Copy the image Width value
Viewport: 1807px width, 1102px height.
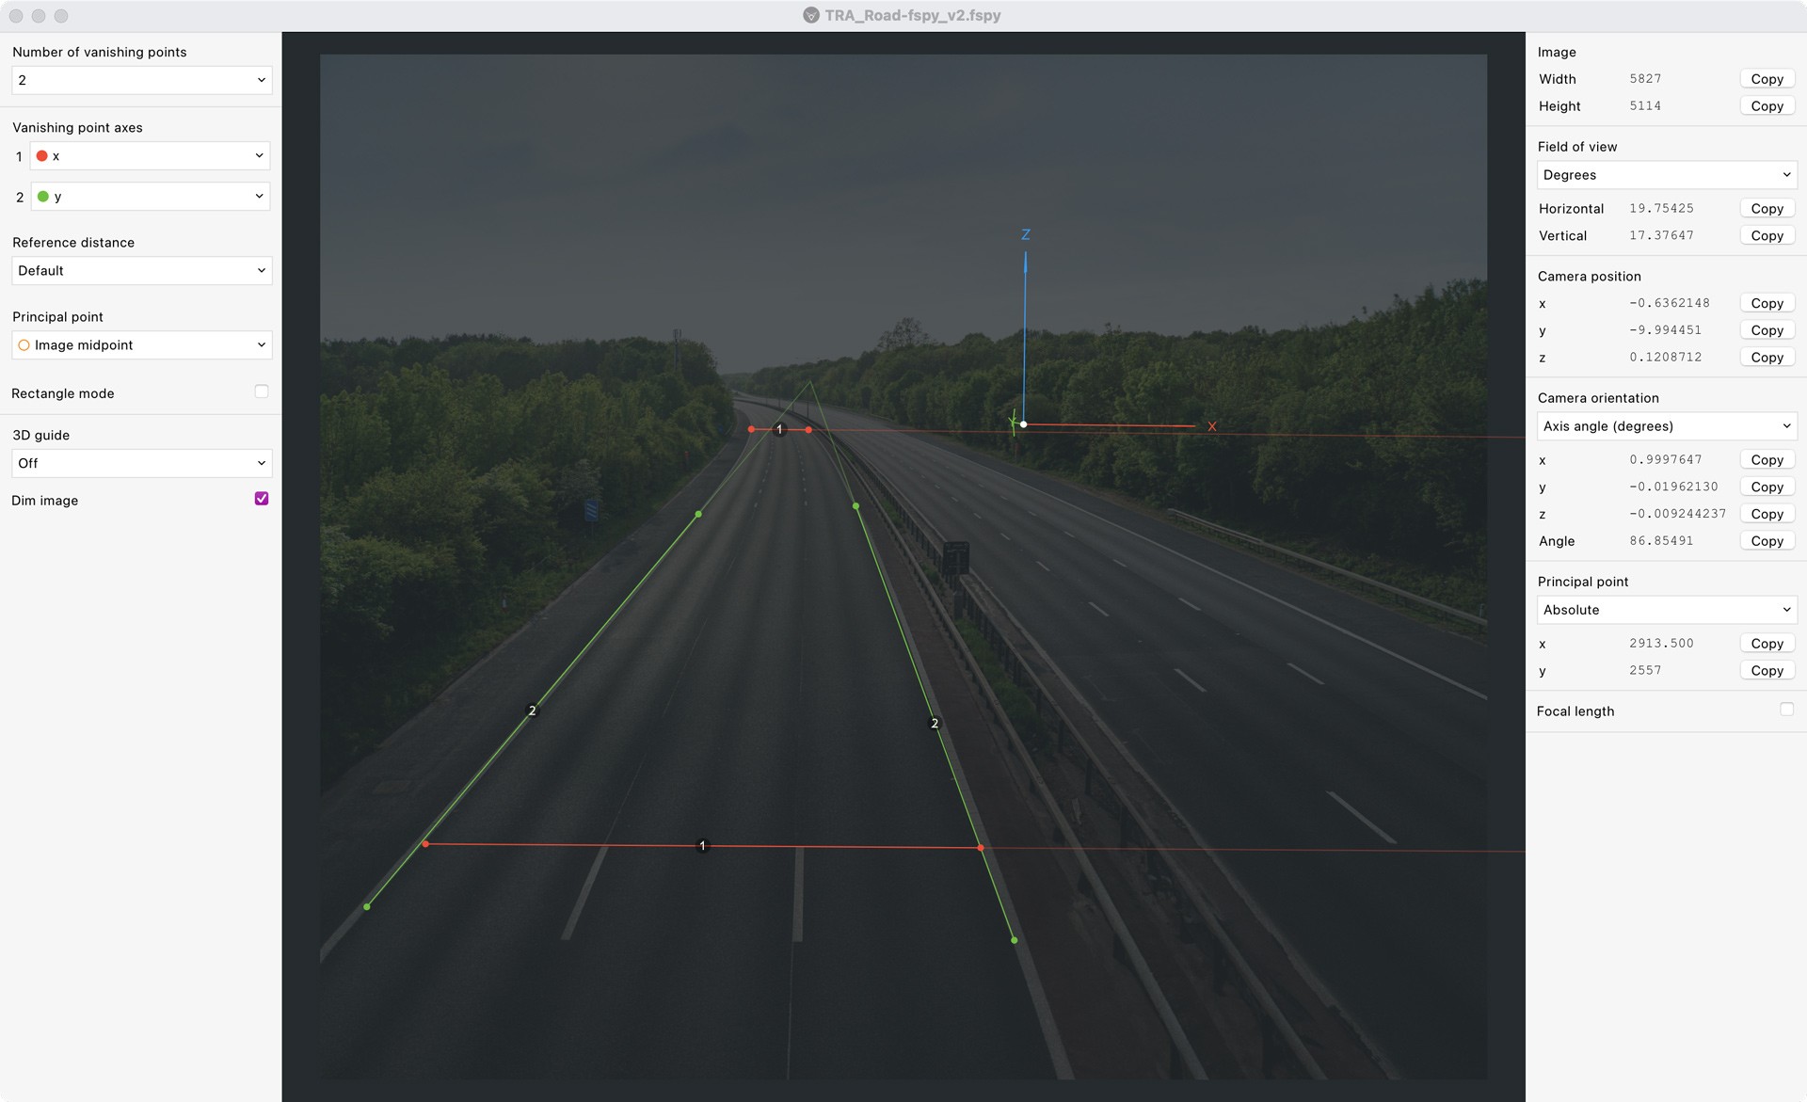(1767, 79)
